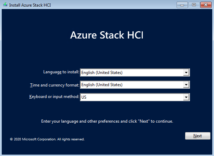Click the "Keyboard or input method" label
This screenshot has height=156, width=214.
(54, 97)
